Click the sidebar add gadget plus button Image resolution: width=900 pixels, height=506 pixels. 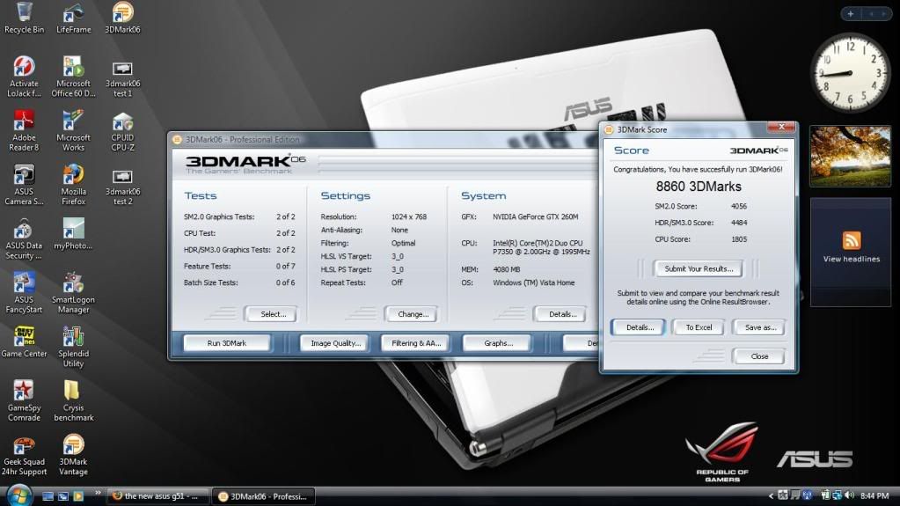tap(850, 14)
